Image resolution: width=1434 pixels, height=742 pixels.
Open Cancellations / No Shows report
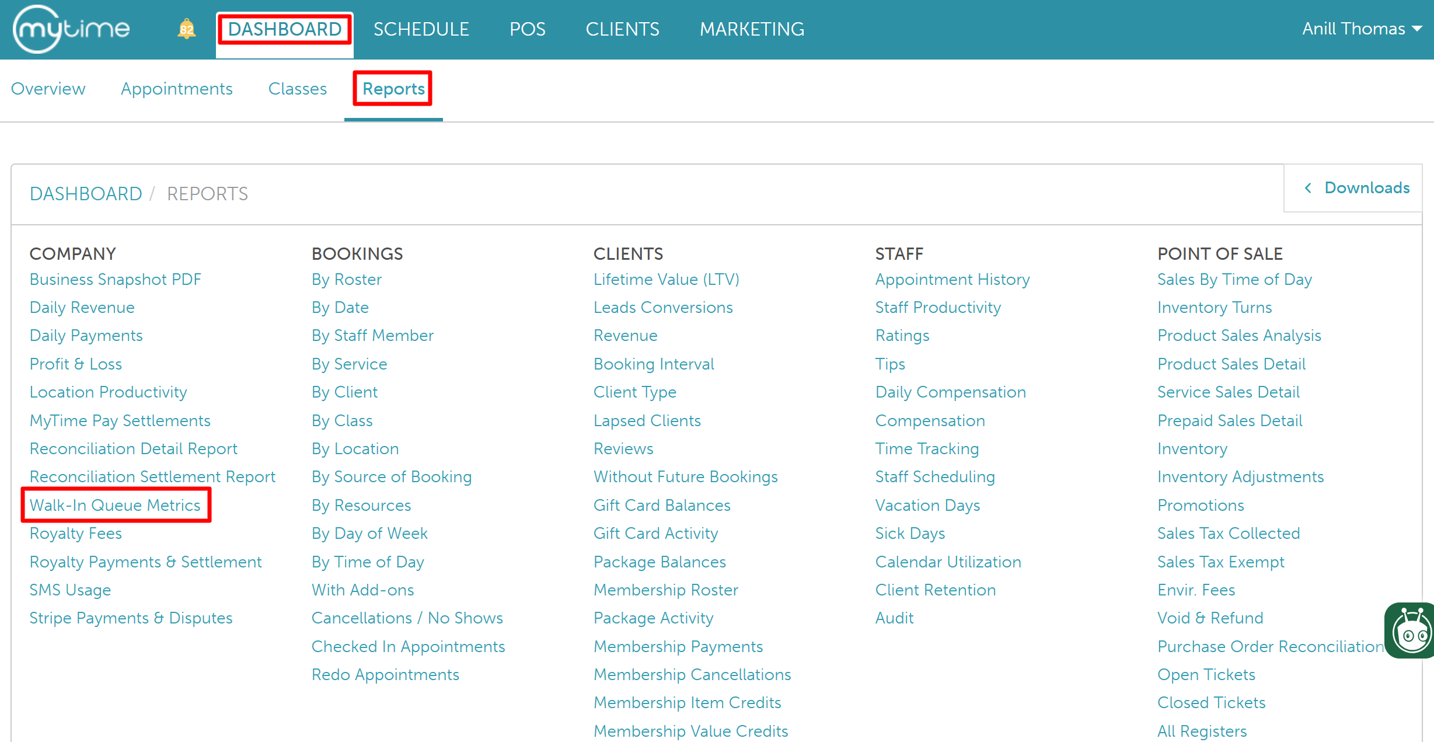[x=407, y=618]
